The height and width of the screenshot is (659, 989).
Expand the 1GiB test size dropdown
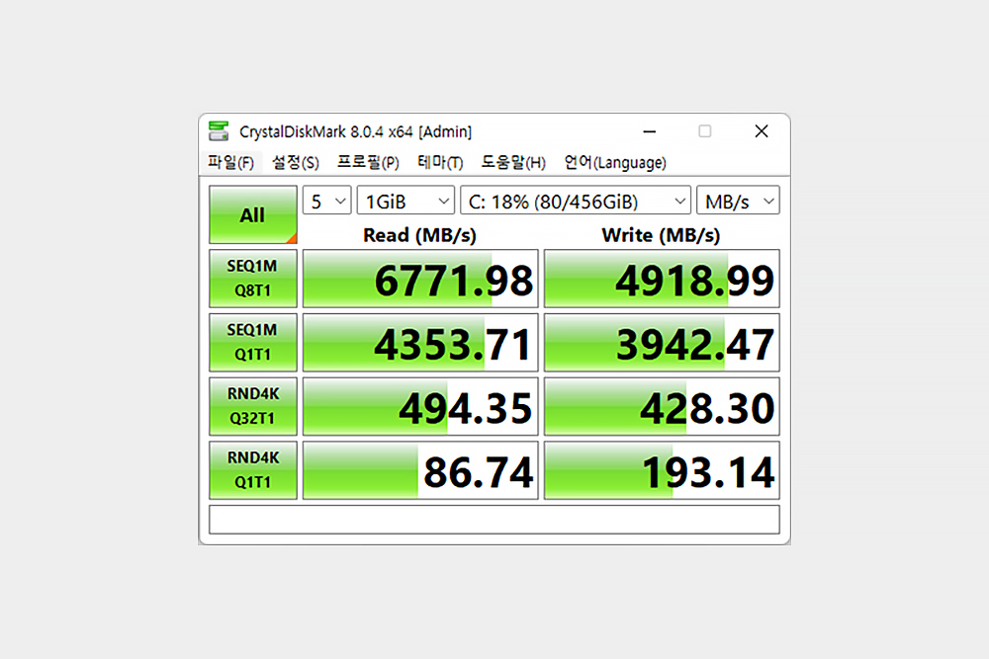(x=405, y=201)
